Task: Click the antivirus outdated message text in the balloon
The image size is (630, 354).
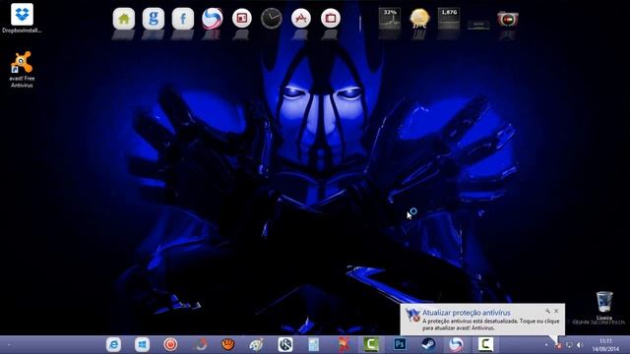Action: click(490, 324)
